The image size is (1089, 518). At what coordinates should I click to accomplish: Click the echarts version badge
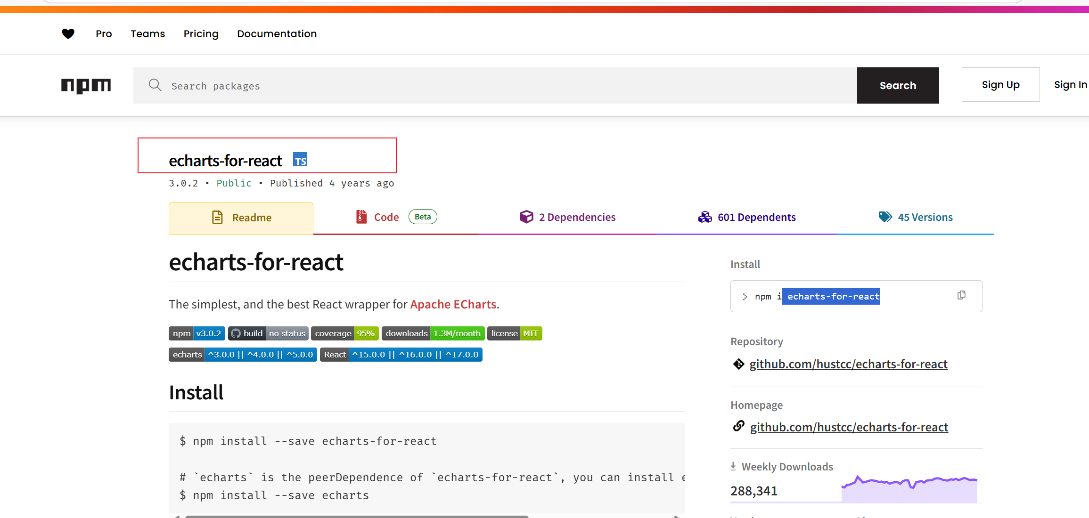pos(243,355)
